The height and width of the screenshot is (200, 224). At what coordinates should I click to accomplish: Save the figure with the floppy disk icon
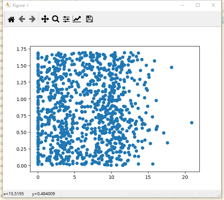[89, 19]
